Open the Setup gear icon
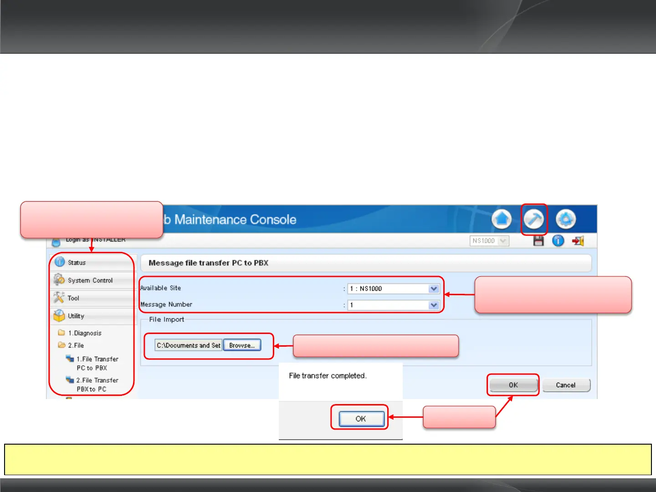The image size is (656, 492). 566,219
